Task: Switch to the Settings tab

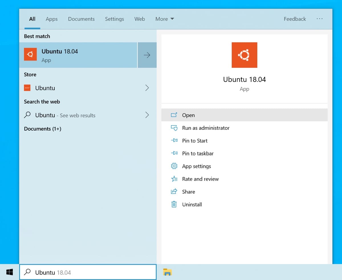Action: (x=114, y=19)
